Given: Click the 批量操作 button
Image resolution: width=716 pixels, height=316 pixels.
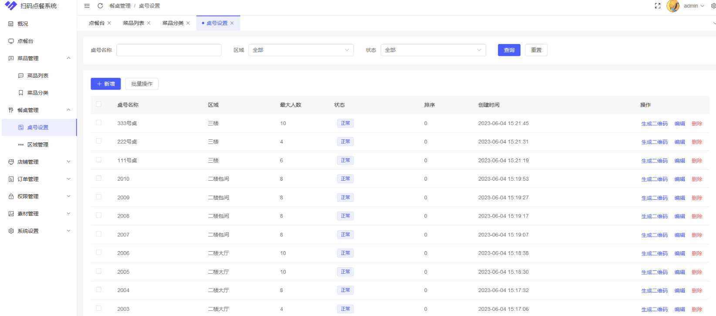Looking at the screenshot, I should [x=142, y=84].
